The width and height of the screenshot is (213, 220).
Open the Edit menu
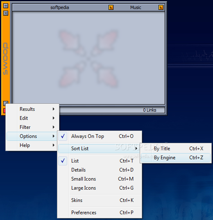coord(32,118)
